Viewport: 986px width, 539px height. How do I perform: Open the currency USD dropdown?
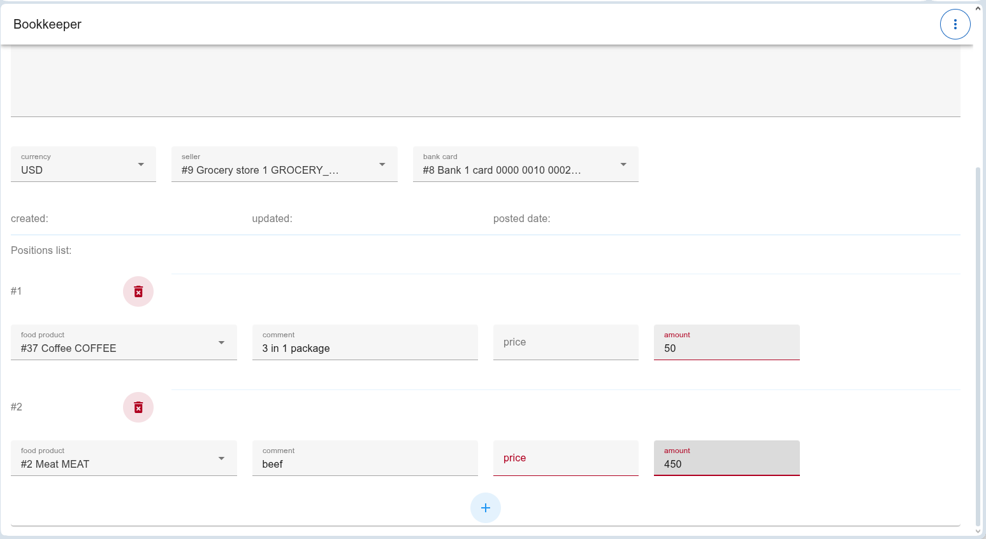pos(83,164)
